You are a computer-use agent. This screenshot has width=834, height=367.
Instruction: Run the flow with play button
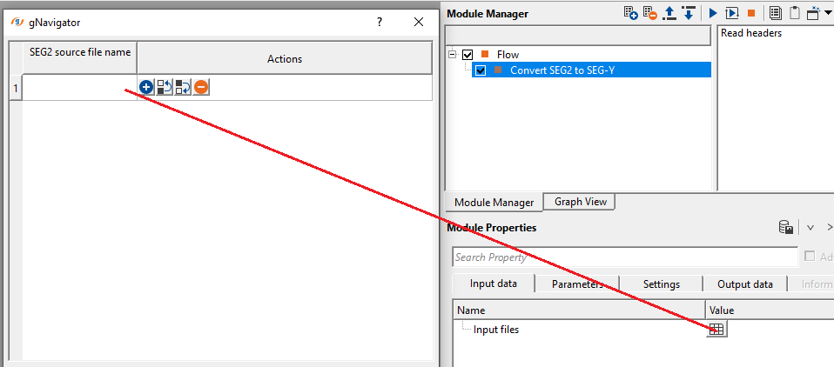(x=712, y=13)
